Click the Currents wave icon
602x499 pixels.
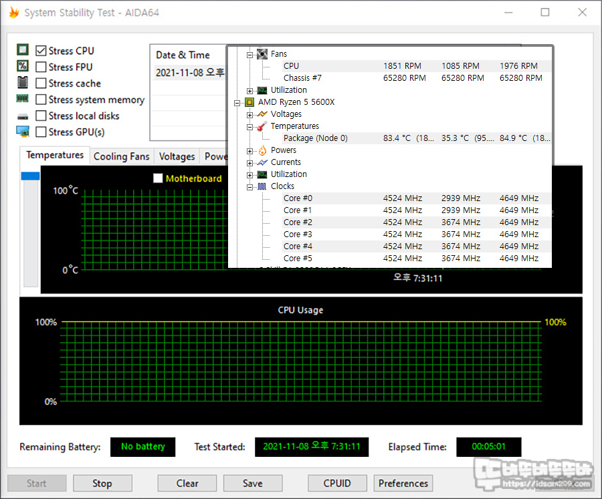pyautogui.click(x=262, y=162)
